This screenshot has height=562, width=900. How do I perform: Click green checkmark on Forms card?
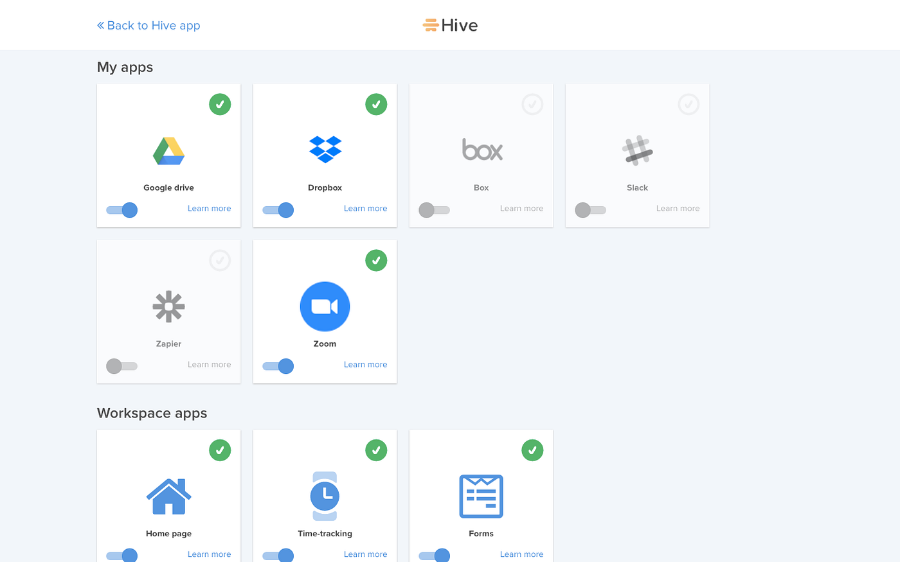point(532,450)
